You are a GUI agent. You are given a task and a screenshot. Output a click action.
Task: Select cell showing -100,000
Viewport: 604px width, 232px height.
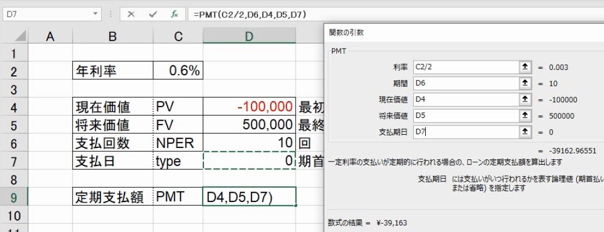coord(249,106)
